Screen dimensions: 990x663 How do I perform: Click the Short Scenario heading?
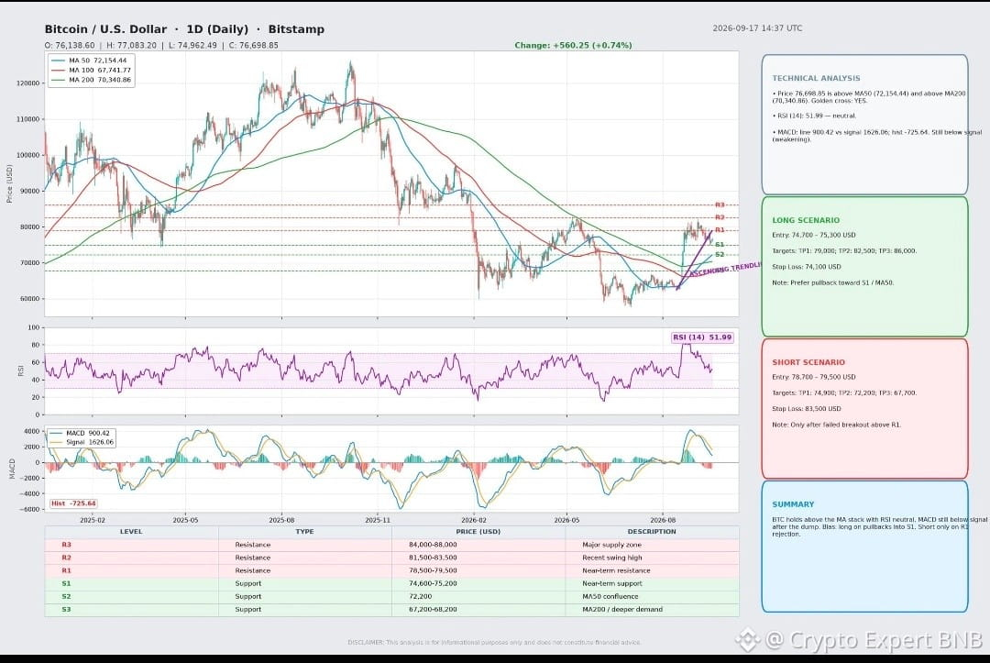[x=808, y=362]
